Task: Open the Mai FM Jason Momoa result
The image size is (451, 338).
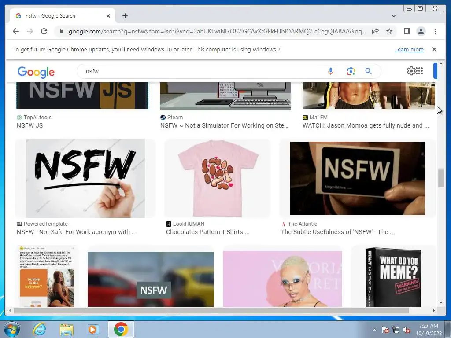Action: pos(366,125)
